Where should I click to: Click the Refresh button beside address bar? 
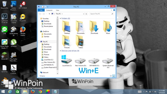(86, 14)
